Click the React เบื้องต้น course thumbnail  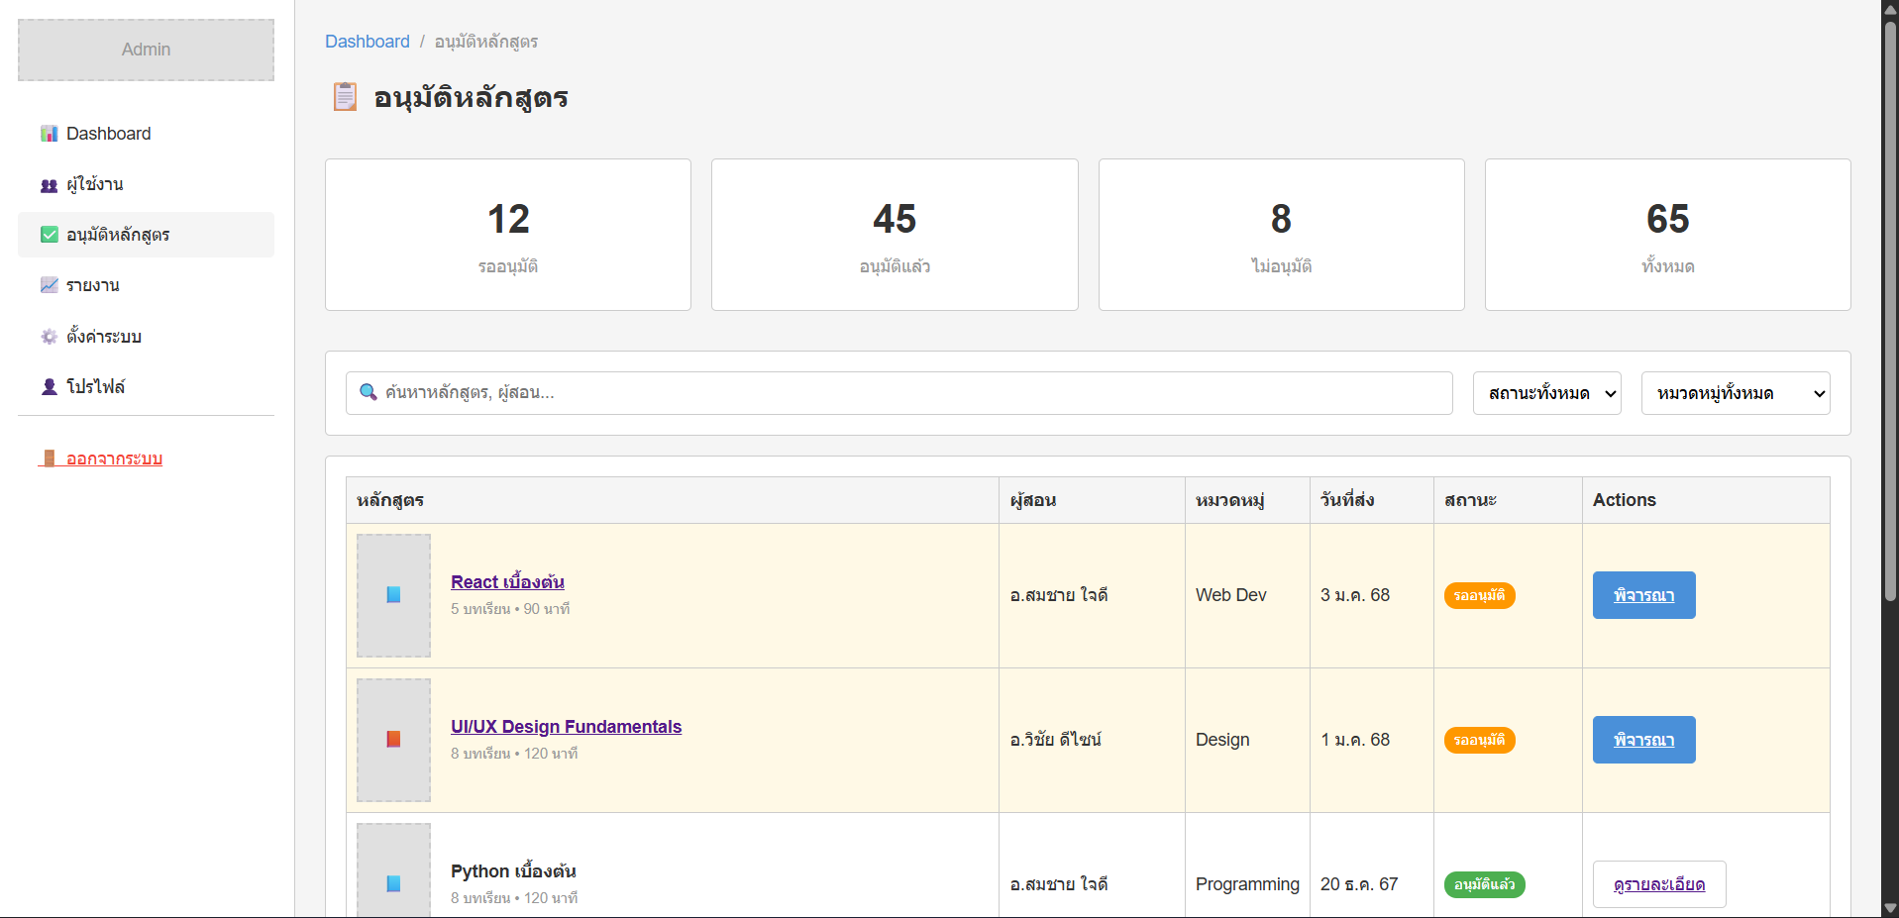393,595
